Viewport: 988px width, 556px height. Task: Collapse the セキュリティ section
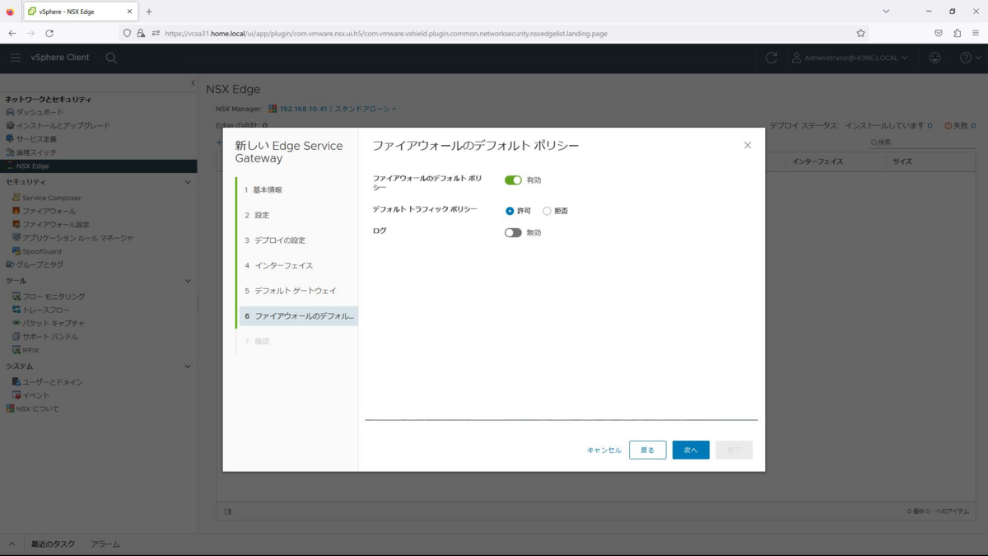pos(188,182)
